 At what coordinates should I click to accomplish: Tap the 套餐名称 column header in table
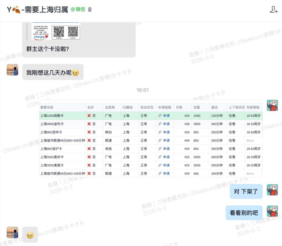[47, 107]
